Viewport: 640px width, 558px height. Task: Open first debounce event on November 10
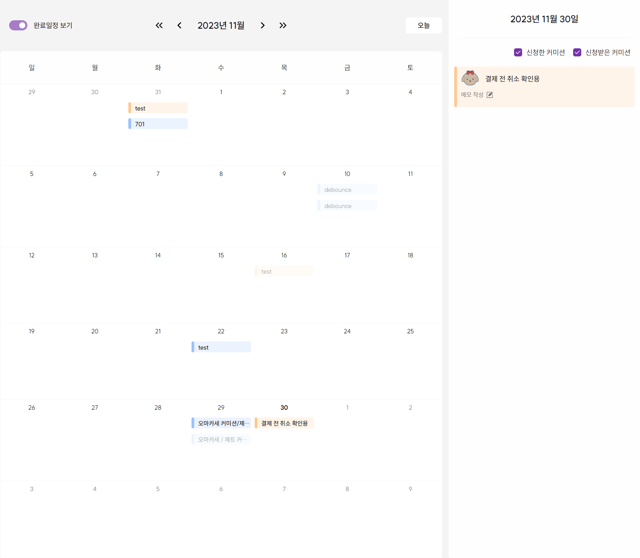(347, 189)
